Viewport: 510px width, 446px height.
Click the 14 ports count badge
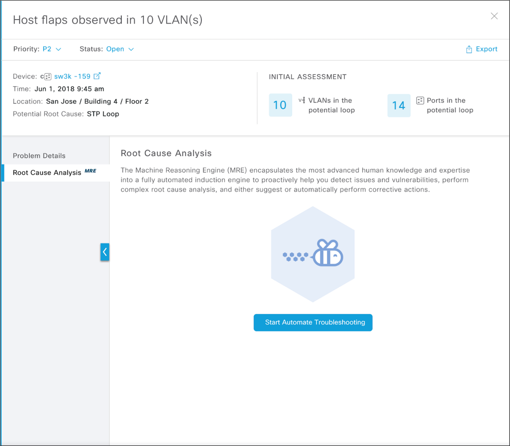pos(399,105)
